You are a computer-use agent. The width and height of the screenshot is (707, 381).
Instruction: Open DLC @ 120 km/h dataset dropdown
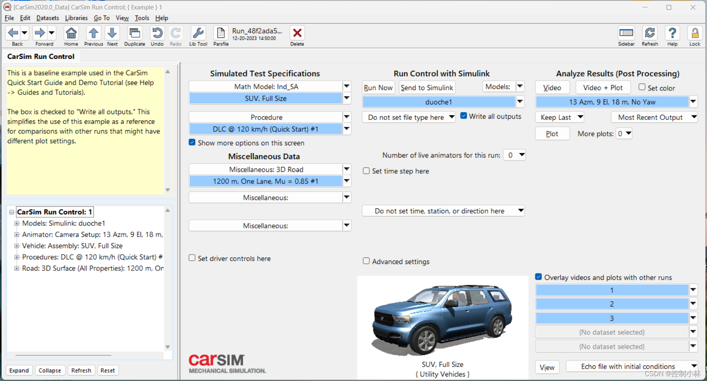[x=347, y=129]
